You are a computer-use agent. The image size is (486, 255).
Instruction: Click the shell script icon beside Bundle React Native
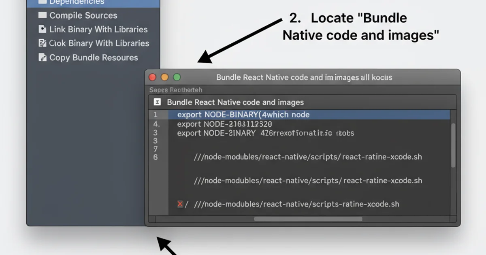coord(158,102)
